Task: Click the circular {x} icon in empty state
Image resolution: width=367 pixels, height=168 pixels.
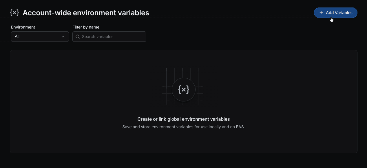Action: 184,90
